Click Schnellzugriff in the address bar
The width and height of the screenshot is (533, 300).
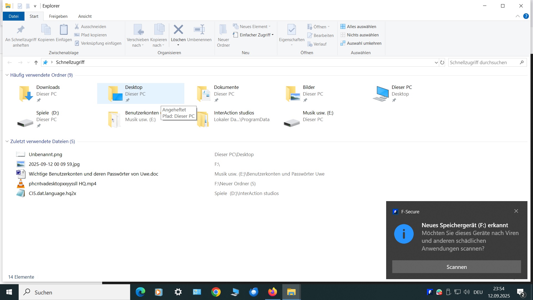70,62
